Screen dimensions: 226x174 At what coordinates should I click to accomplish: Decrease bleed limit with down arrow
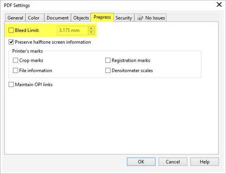91,32
